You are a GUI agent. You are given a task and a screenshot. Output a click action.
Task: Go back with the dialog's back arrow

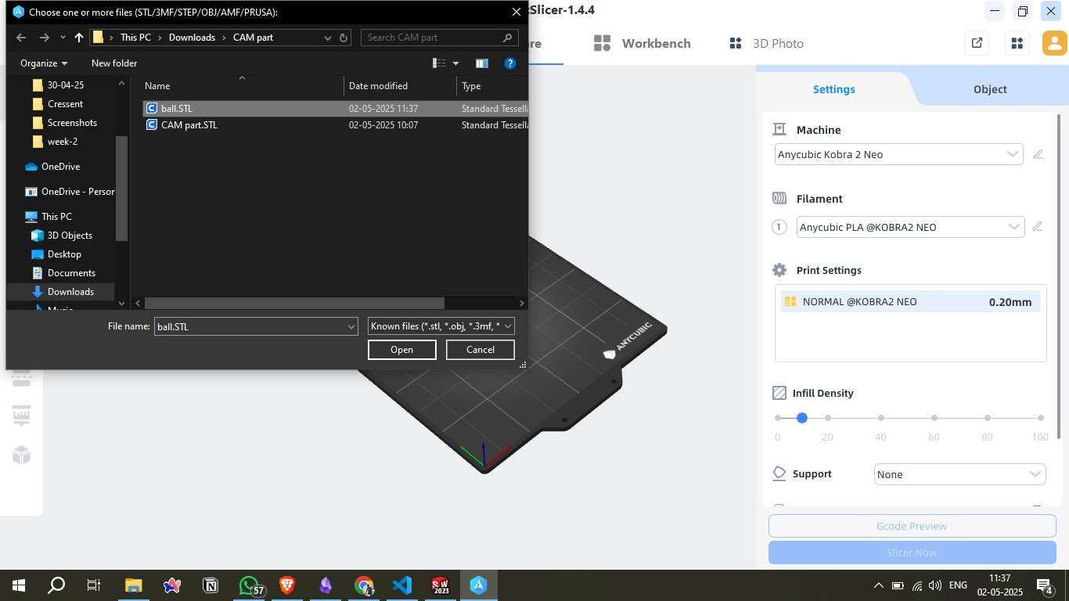tap(21, 38)
